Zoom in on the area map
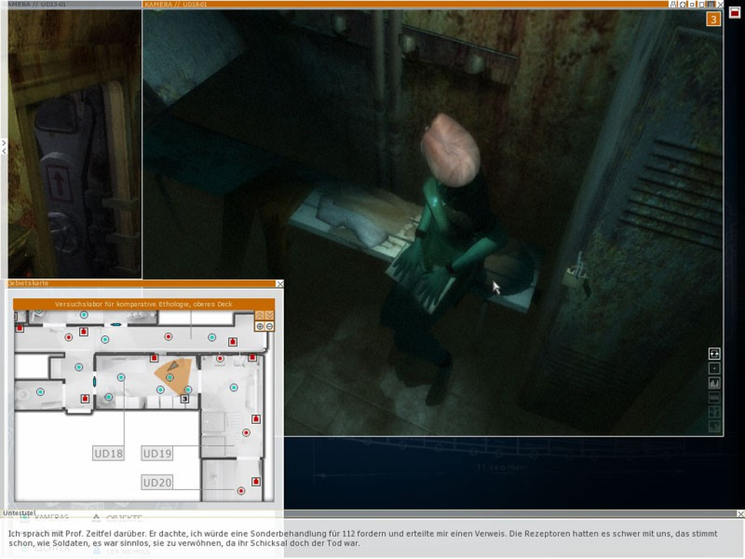 (260, 327)
